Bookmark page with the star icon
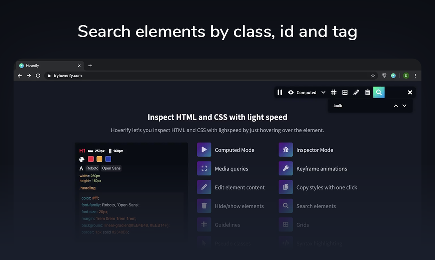Viewport: 435px width, 260px height. (x=373, y=76)
